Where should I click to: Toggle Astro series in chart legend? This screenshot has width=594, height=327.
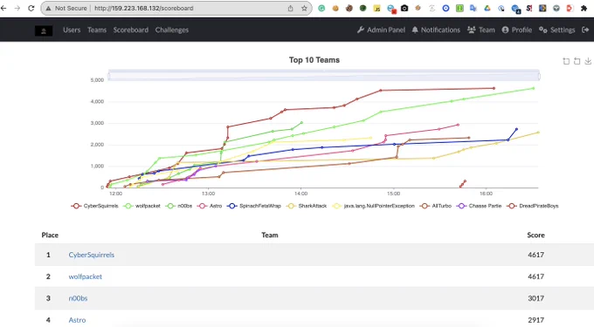(x=210, y=206)
